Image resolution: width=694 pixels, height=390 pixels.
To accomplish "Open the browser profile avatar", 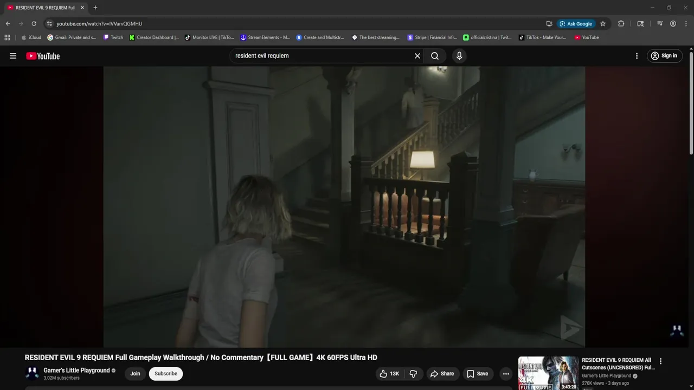I will click(673, 24).
